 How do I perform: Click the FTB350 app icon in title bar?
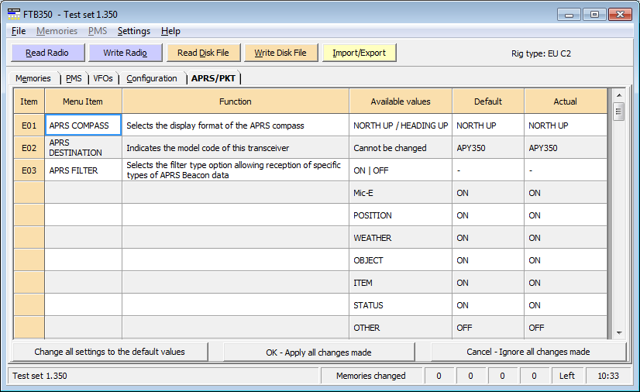point(14,14)
